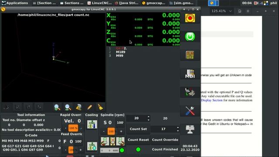
Task: Hit the emergency stop button
Action: [x=190, y=18]
